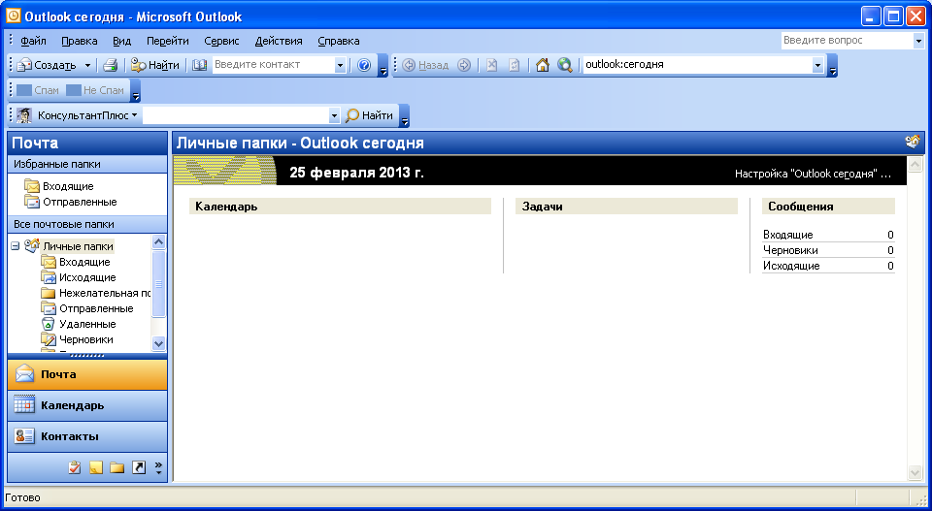932x511 pixels.
Task: Open the Задачи heading link
Action: (x=542, y=207)
